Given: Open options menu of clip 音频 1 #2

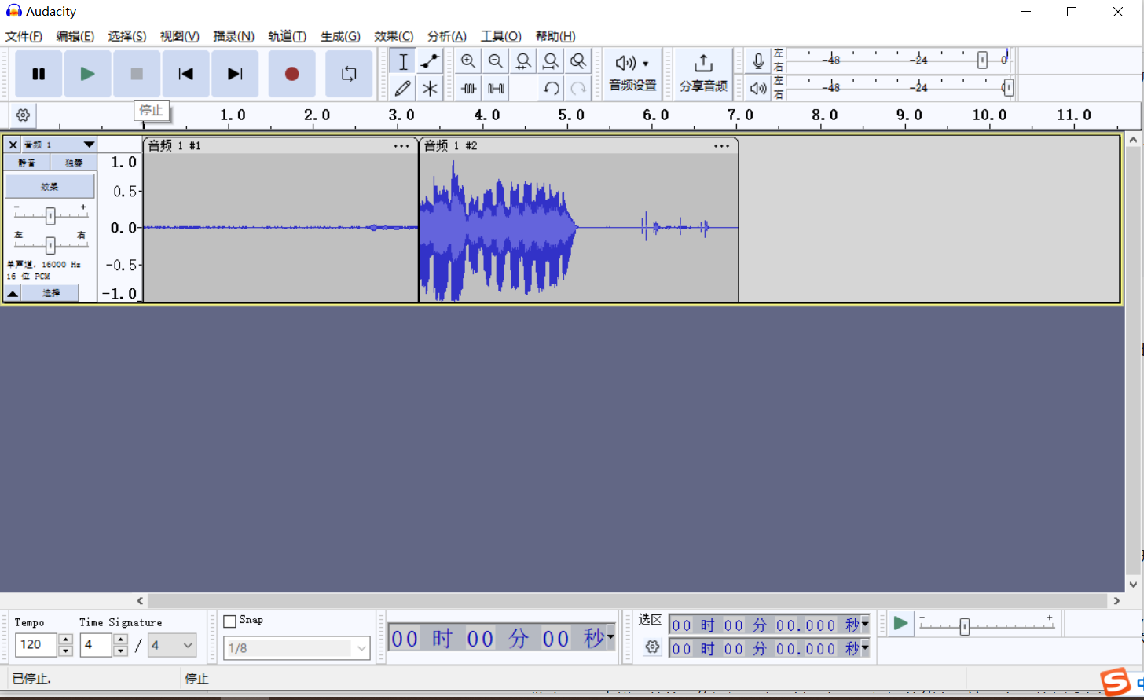Looking at the screenshot, I should [x=721, y=146].
